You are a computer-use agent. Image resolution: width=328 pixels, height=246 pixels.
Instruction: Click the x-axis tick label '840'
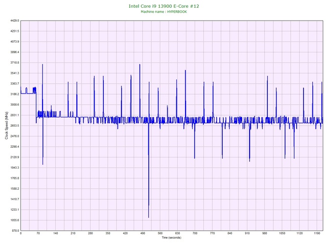[x=230, y=233]
